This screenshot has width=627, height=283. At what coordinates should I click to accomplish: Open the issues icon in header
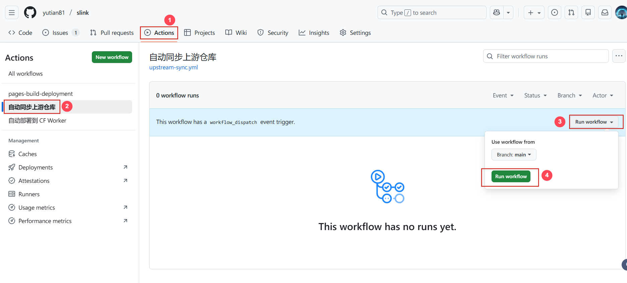555,13
